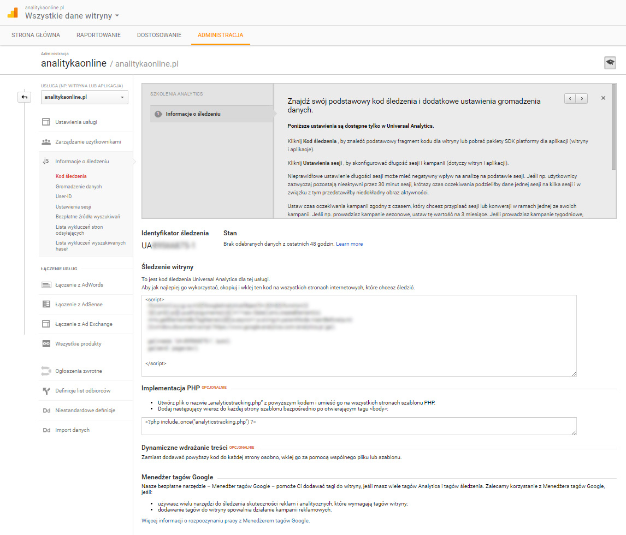Open Lista wykluczeń wyszukiwanych haseł
The image size is (626, 535).
[x=91, y=246]
